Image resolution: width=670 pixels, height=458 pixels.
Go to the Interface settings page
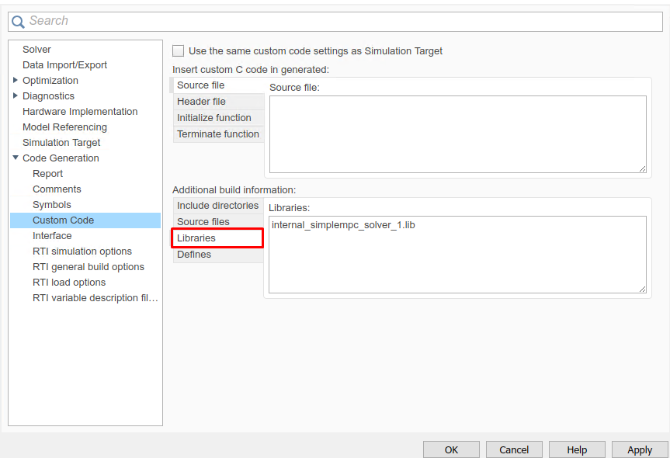pos(52,236)
